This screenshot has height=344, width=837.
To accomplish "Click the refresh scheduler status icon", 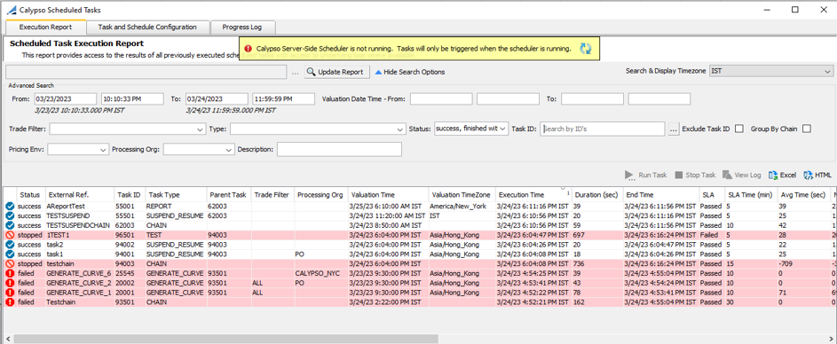I will coord(586,49).
